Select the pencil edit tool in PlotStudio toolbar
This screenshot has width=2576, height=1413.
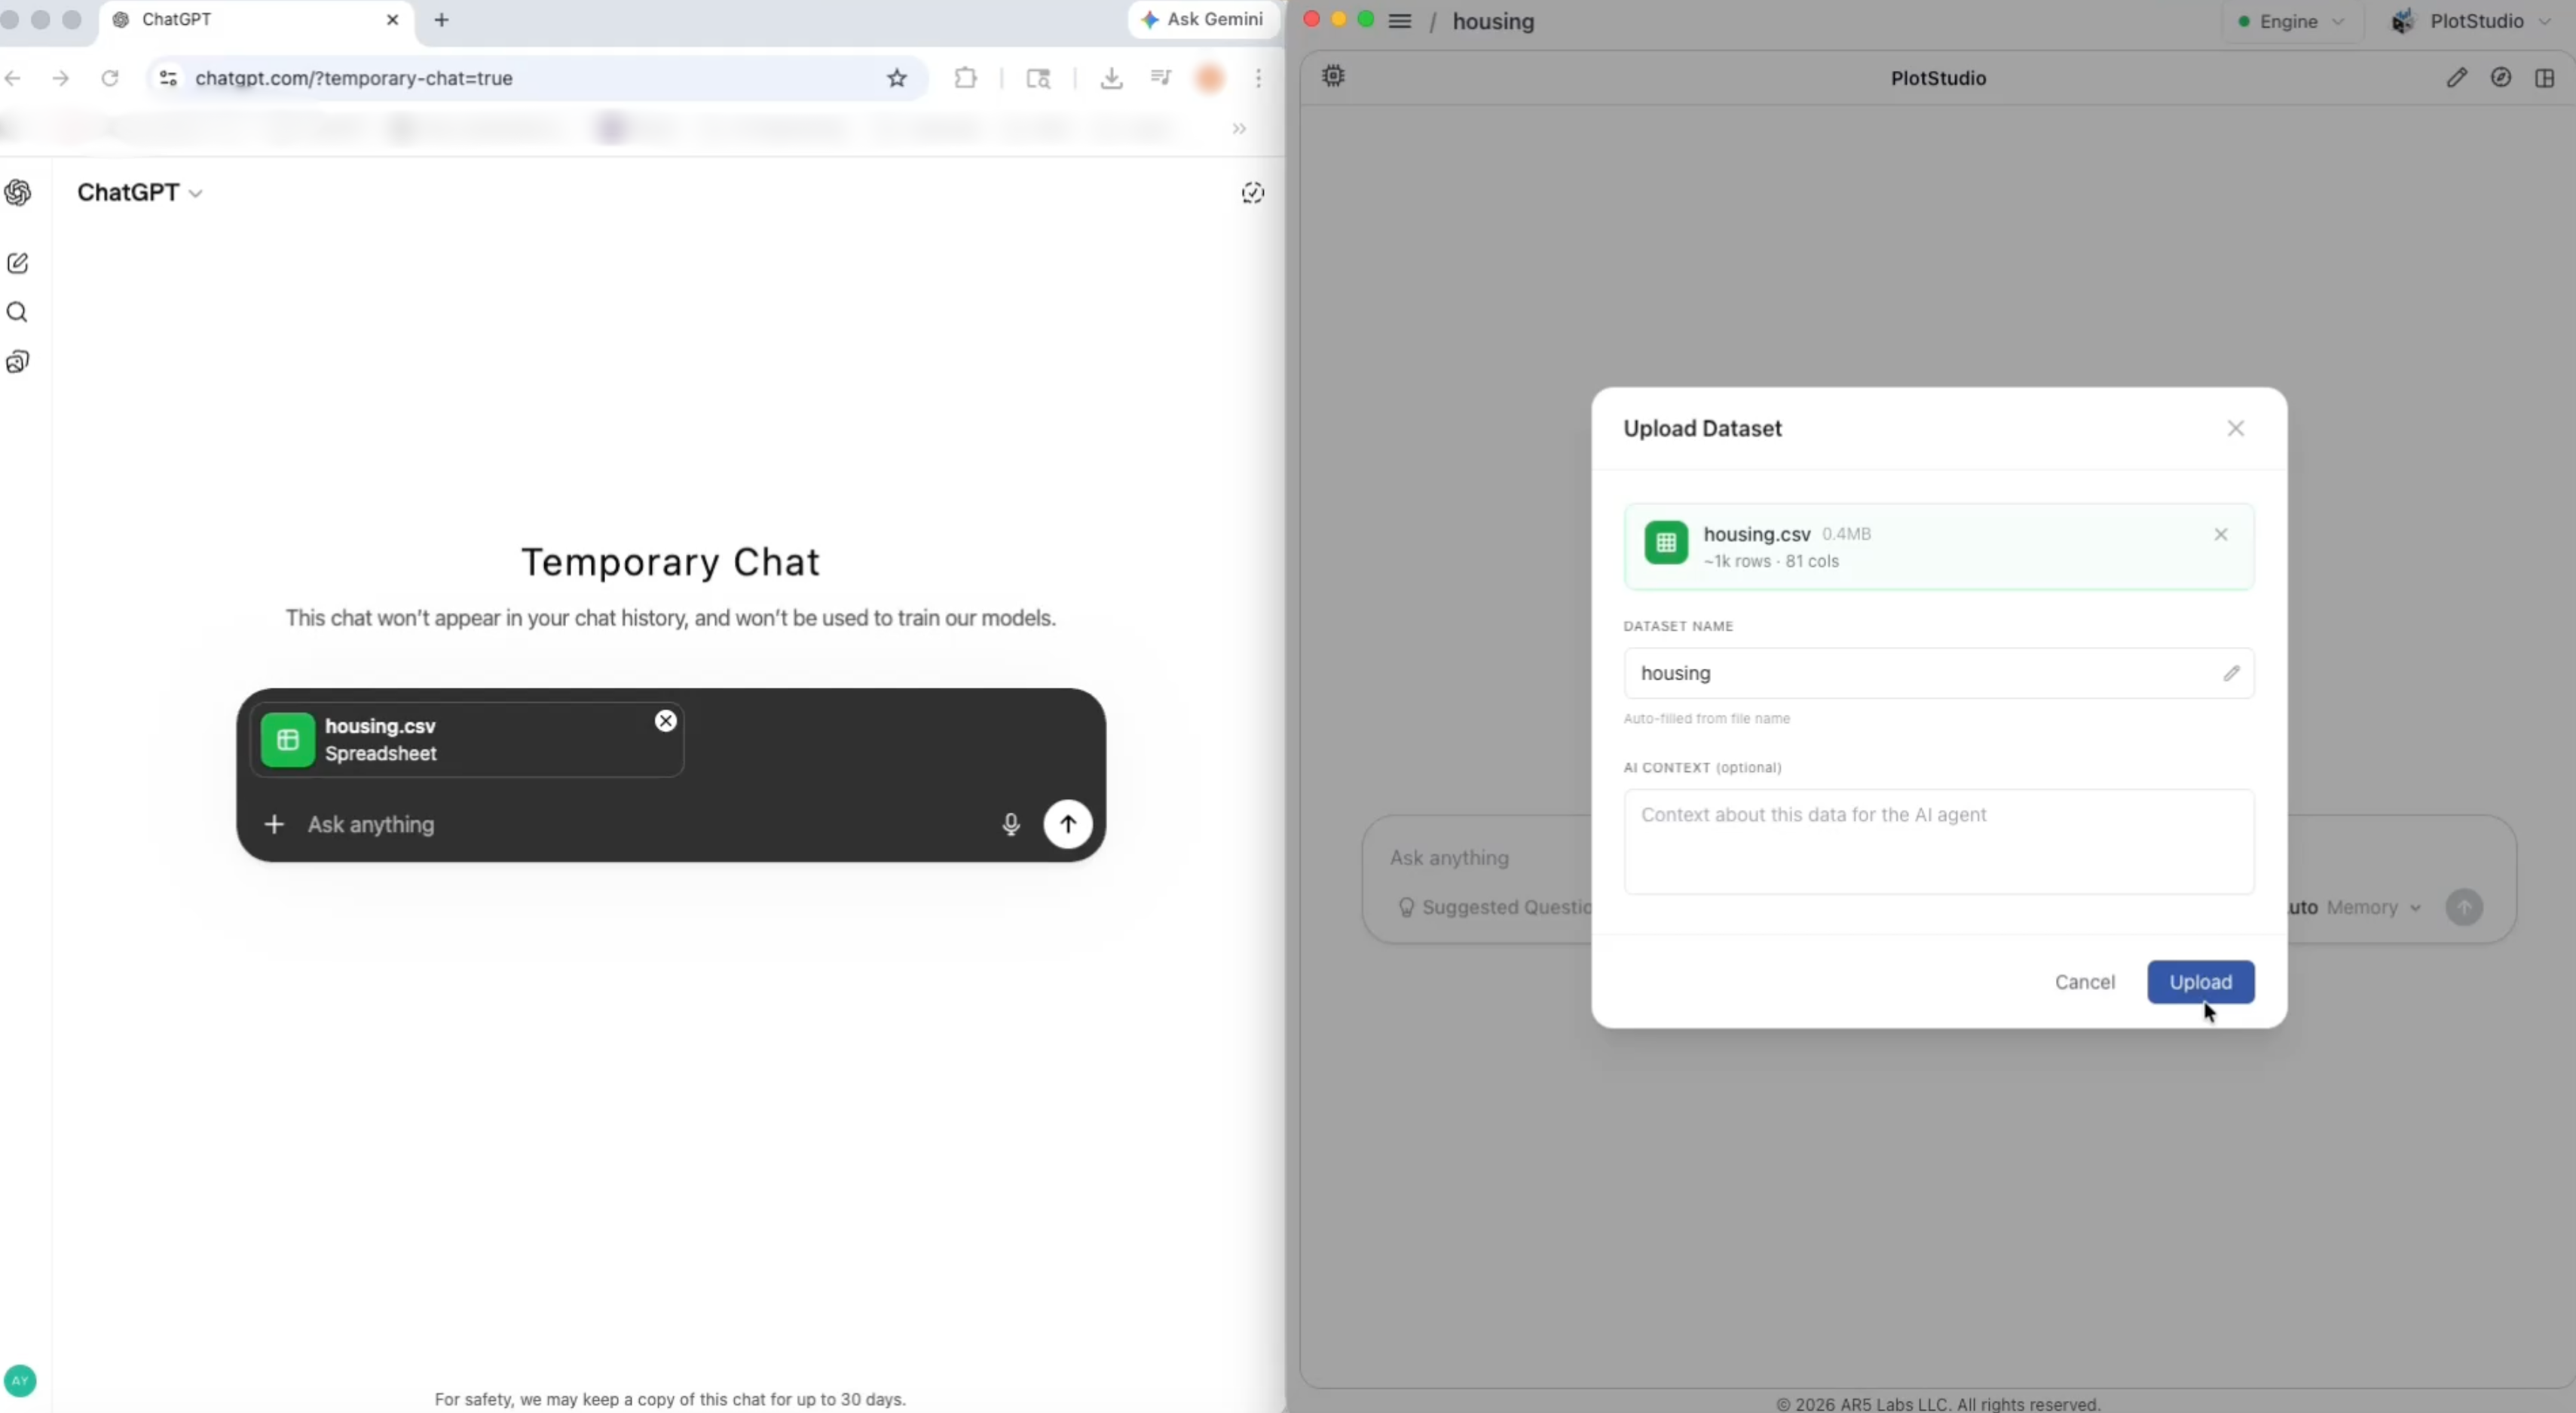pos(2458,77)
